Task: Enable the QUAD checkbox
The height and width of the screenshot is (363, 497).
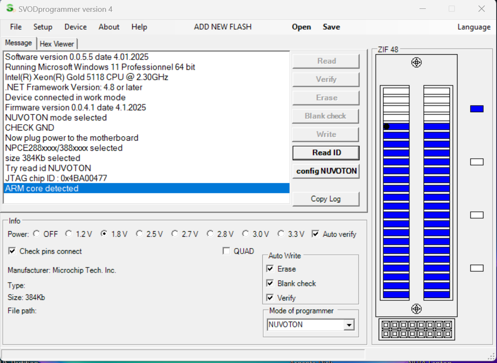Action: tap(227, 251)
